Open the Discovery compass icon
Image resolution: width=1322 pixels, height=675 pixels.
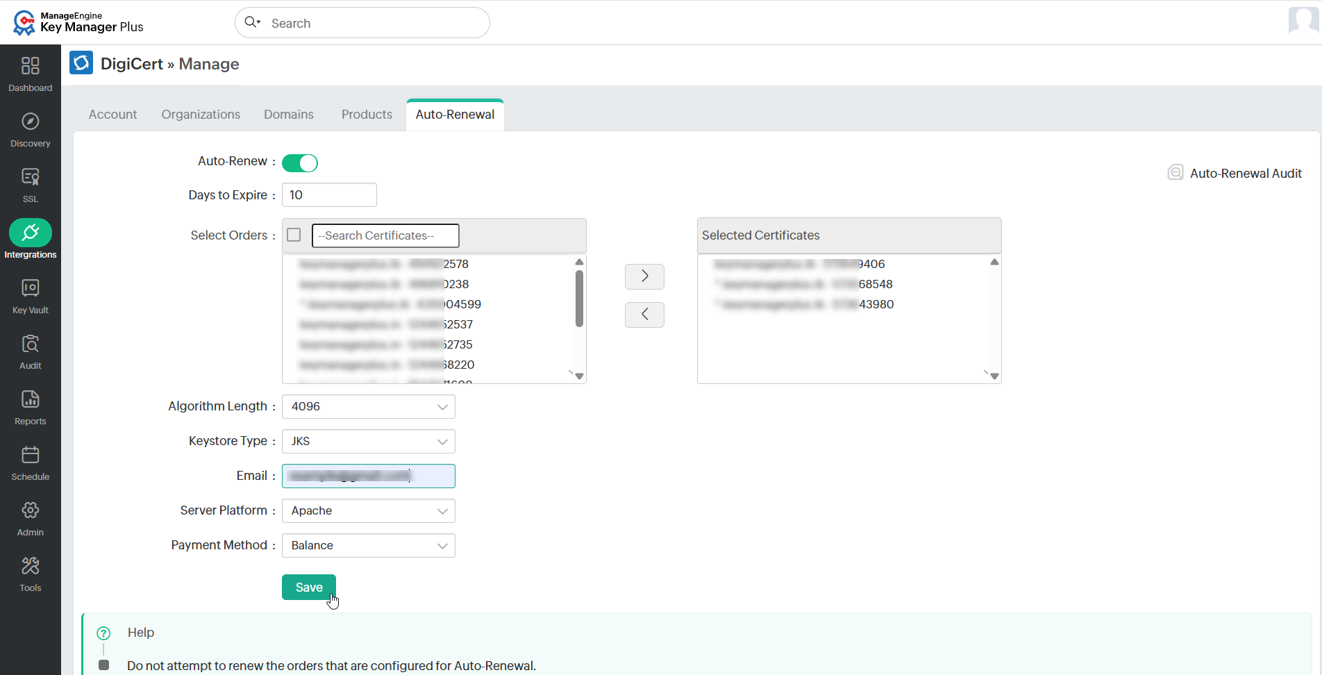click(31, 122)
